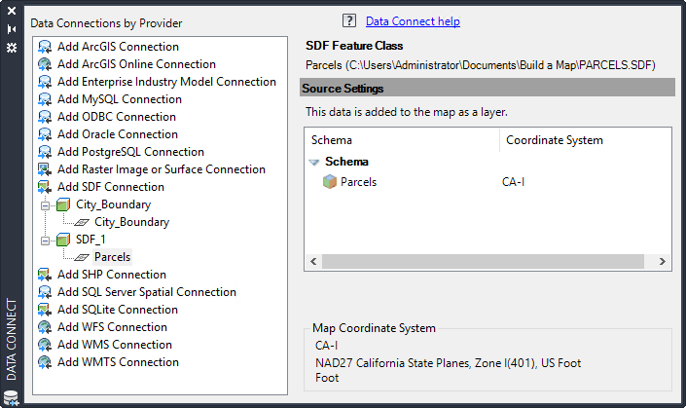Click the Parcels feature class cube icon
Screen dimensions: 686x408
[x=330, y=182]
